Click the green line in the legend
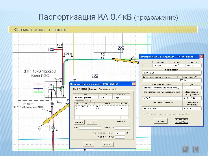The height and width of the screenshot is (156, 208). (x=38, y=92)
